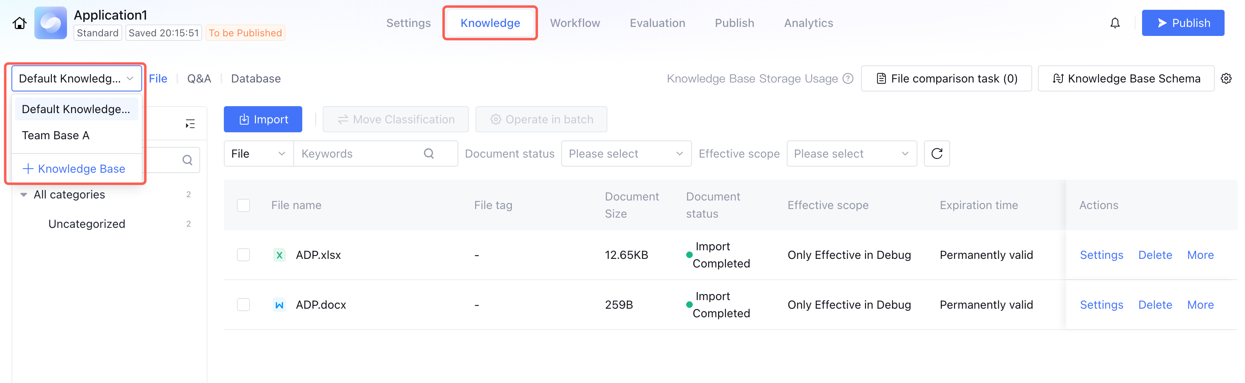Click the storage usage help icon

click(x=848, y=78)
